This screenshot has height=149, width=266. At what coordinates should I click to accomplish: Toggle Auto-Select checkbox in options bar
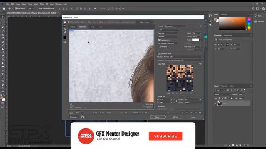coord(16,8)
